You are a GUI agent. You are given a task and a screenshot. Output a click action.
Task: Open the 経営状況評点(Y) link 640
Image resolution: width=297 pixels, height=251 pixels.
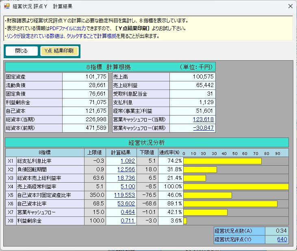tap(282, 240)
